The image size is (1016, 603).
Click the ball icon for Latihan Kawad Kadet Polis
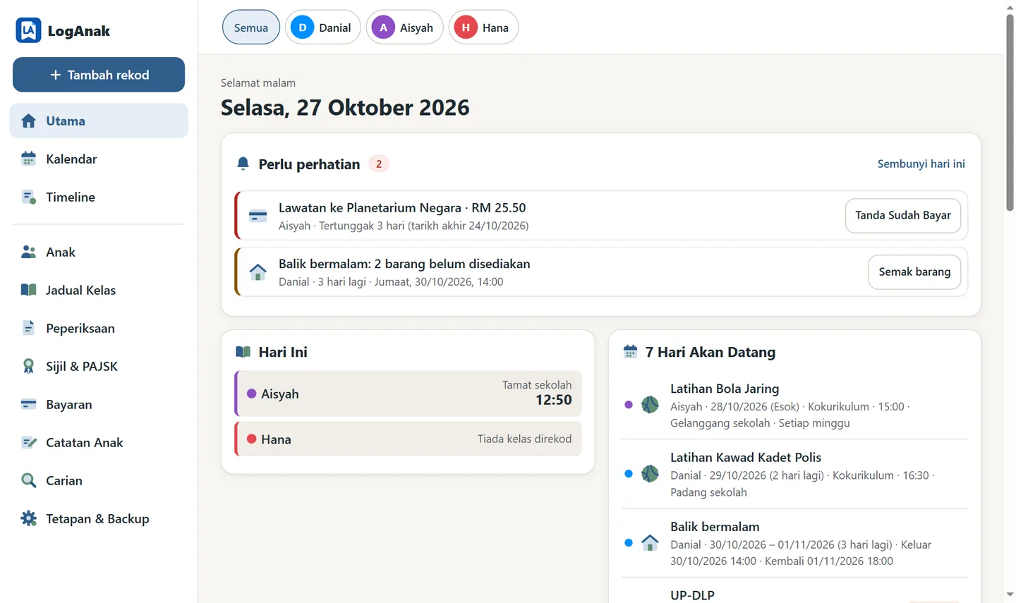pos(650,474)
